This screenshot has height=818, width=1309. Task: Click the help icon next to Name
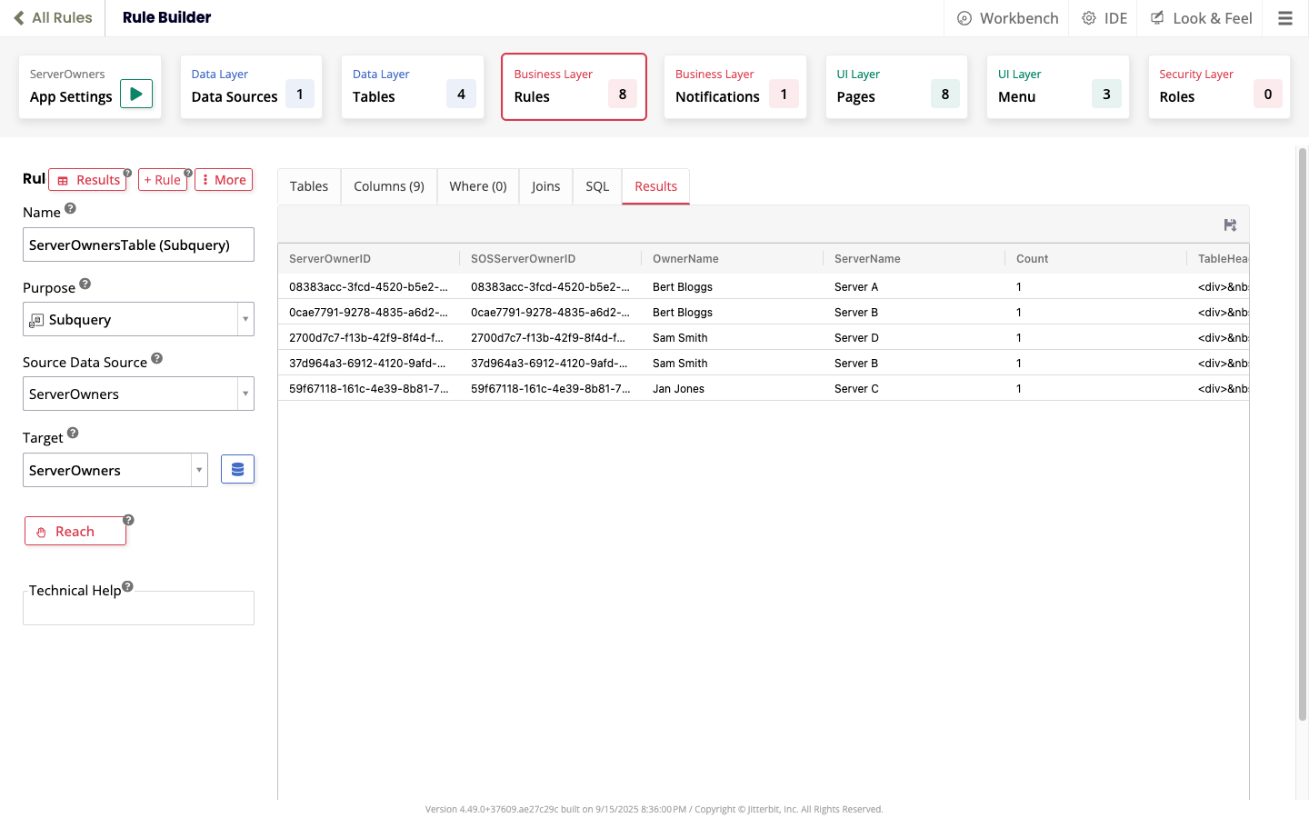click(70, 209)
